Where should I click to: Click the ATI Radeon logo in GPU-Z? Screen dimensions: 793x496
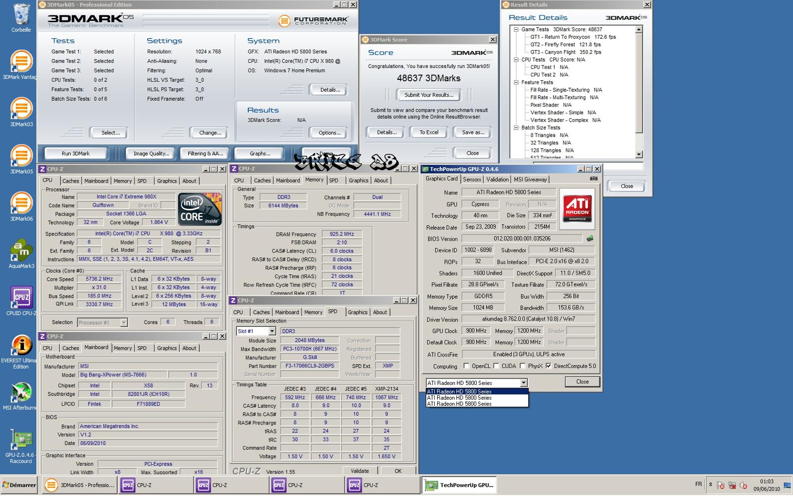coord(577,208)
